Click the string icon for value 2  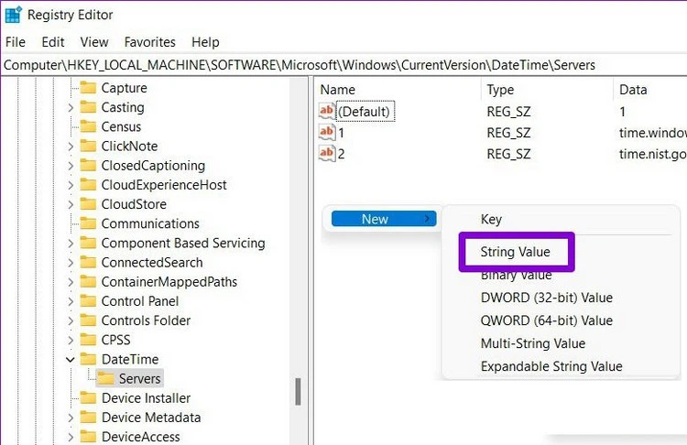coord(327,153)
